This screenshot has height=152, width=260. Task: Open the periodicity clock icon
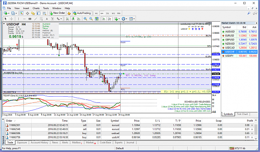point(124,19)
